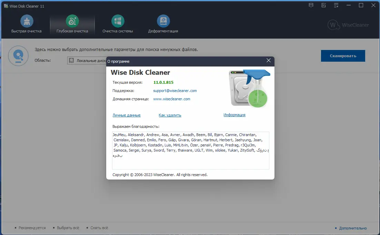Open the www.wisecleaner.com homepage link
Viewport: 380px width, 235px height.
pyautogui.click(x=172, y=99)
